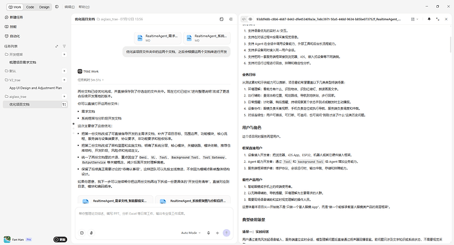454x245 pixels.
Task: Open the 编辑 (Edit) menu
Action: tap(69, 7)
